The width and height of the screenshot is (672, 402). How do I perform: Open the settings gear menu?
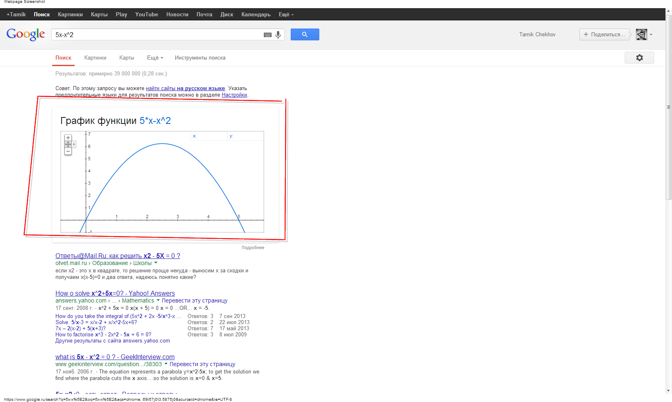pos(639,58)
